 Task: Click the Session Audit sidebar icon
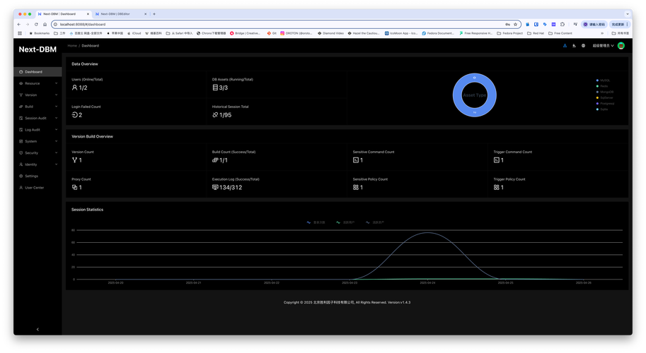click(x=21, y=118)
